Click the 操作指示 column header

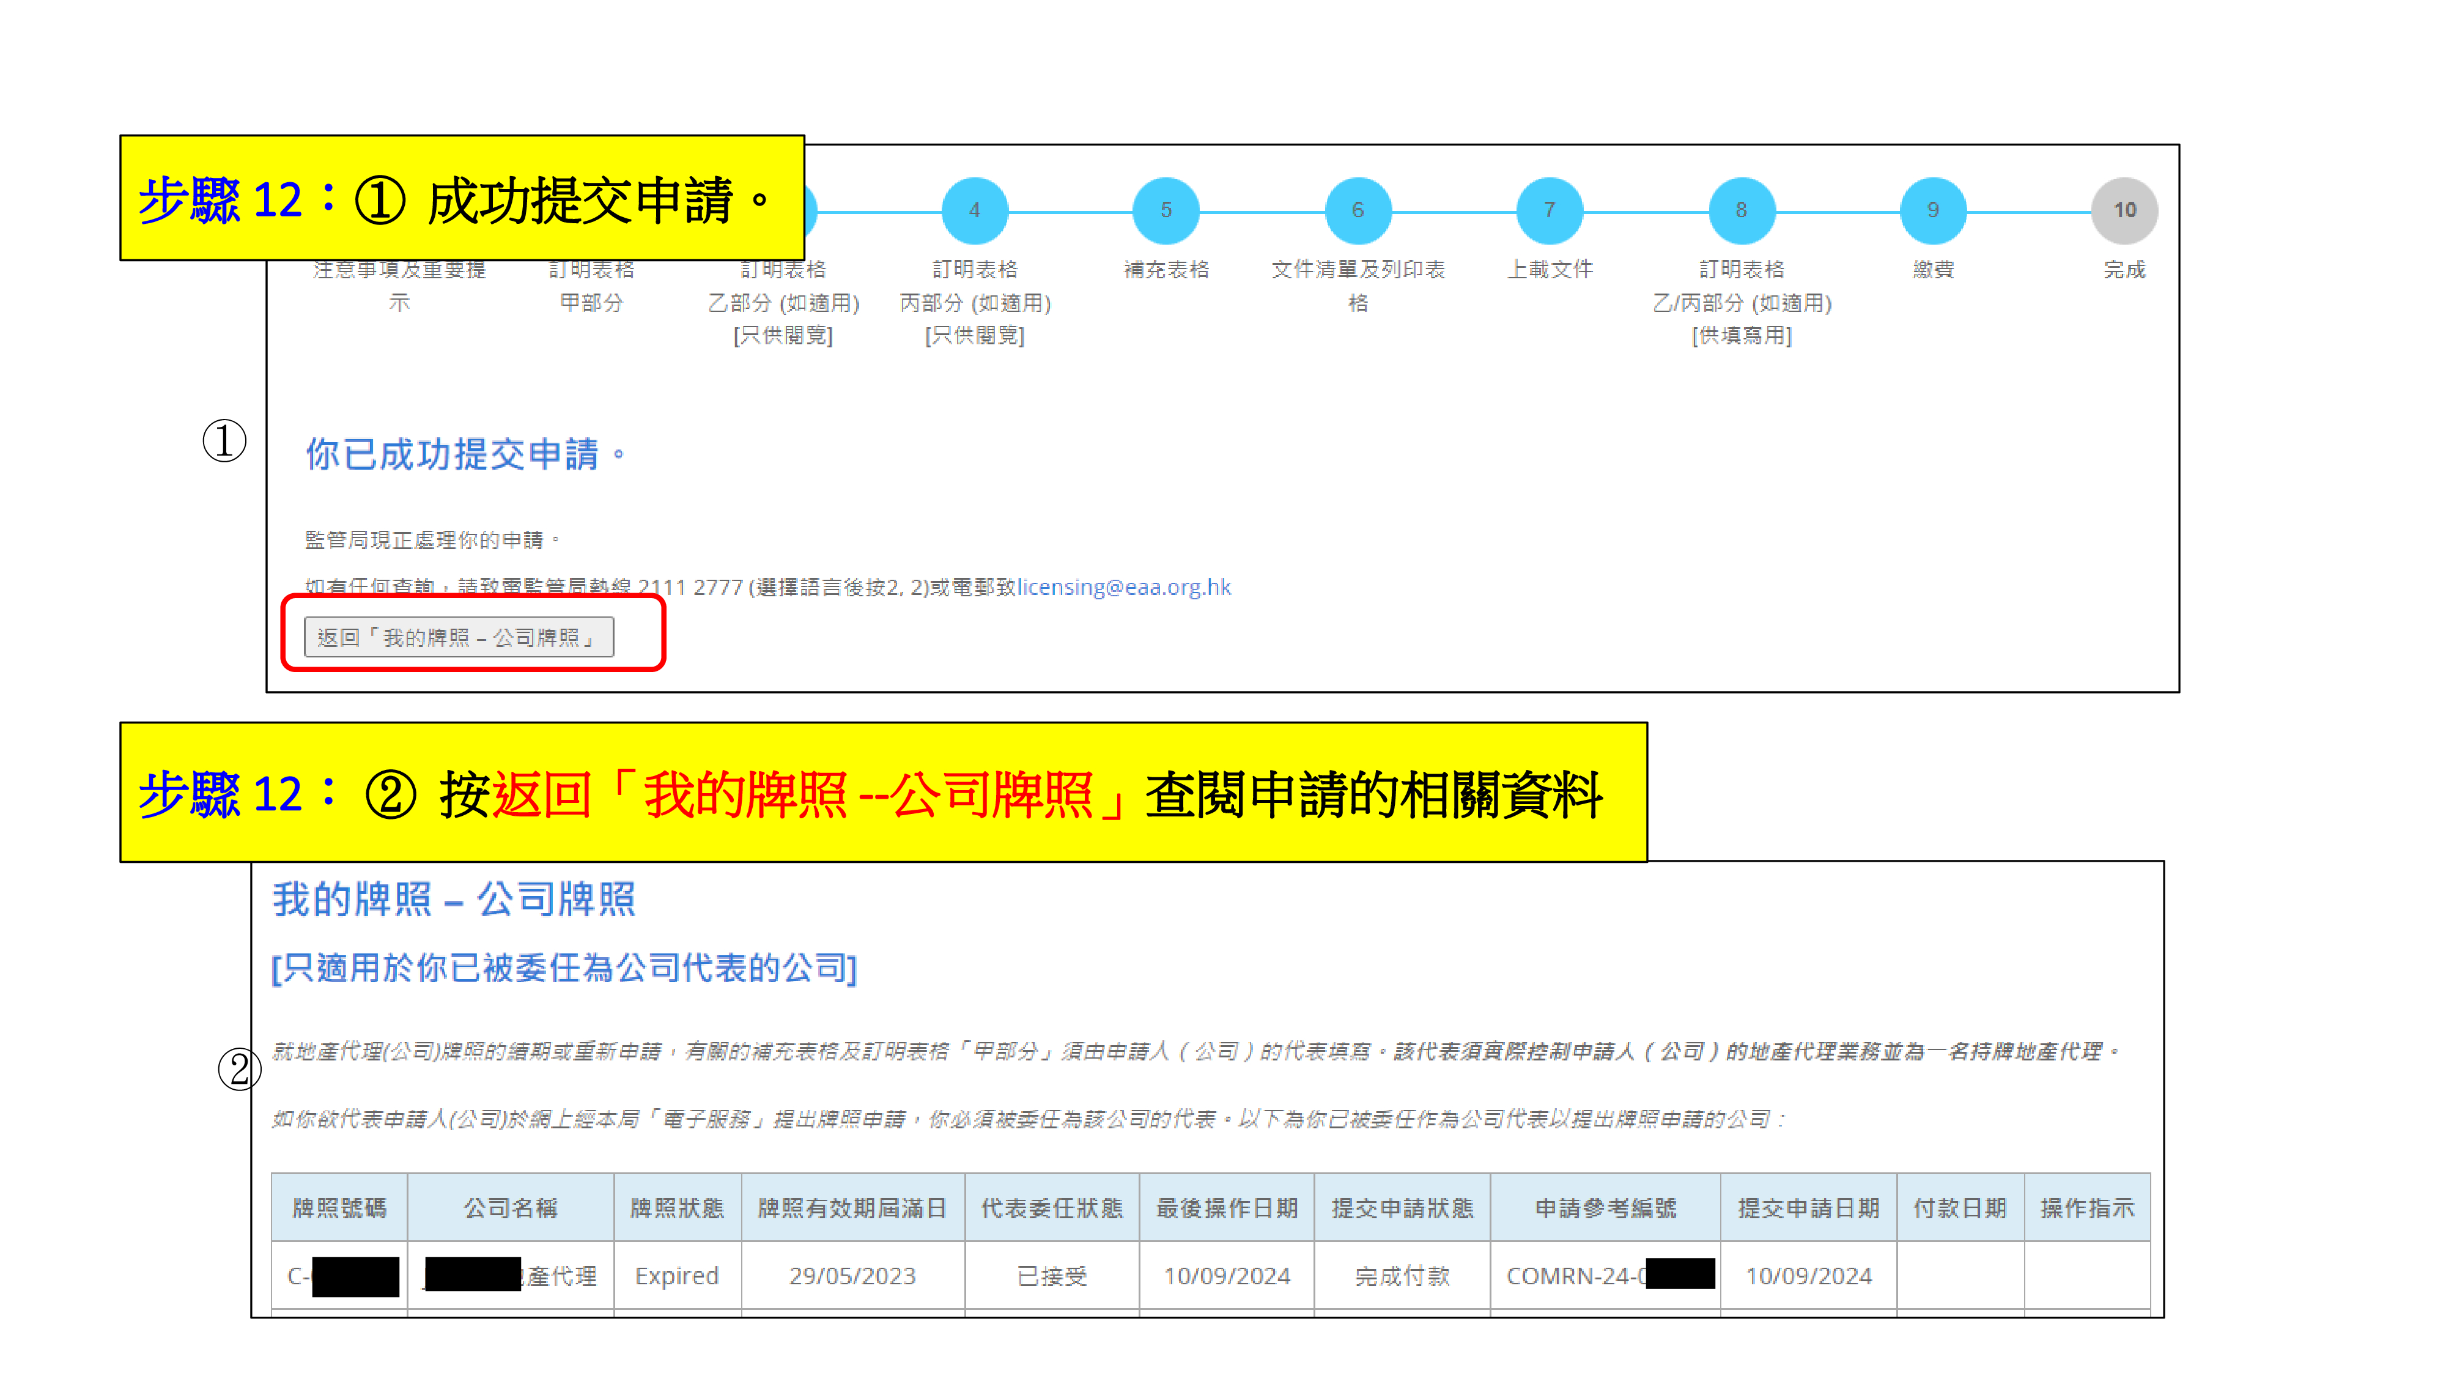tap(2087, 1208)
